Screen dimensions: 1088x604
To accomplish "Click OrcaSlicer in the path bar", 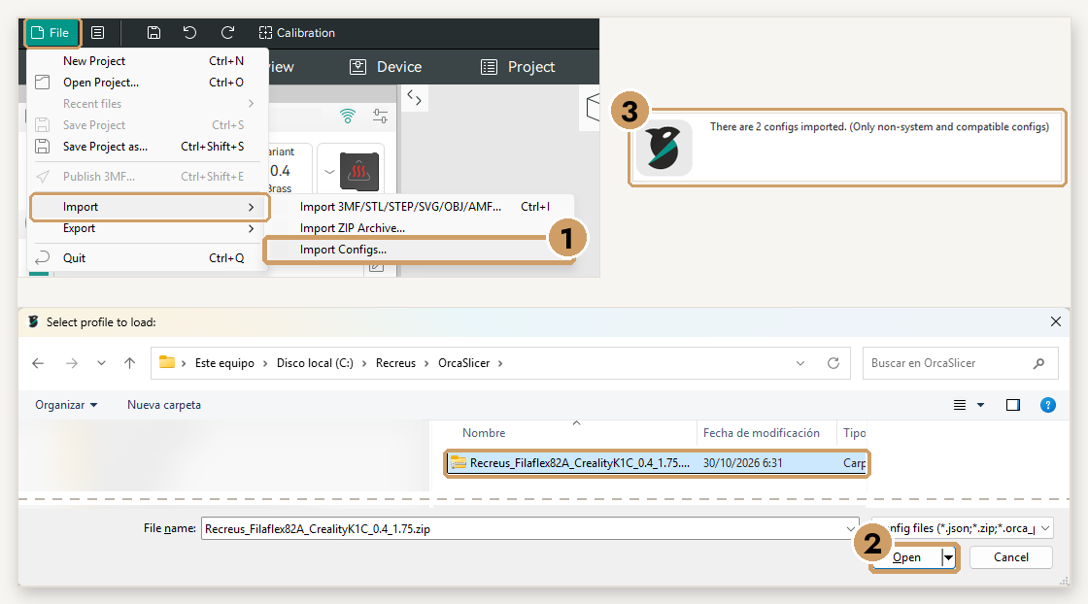I will point(463,363).
